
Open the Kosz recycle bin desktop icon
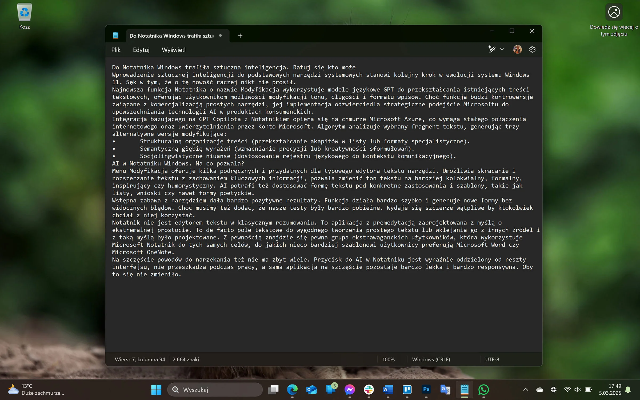tap(24, 16)
